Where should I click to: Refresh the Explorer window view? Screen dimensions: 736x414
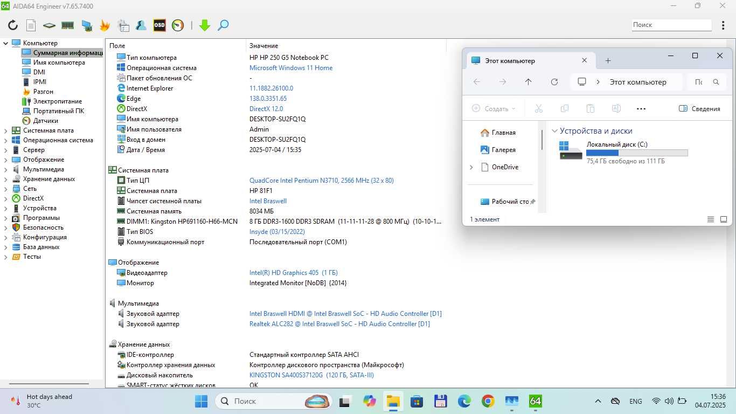click(554, 82)
